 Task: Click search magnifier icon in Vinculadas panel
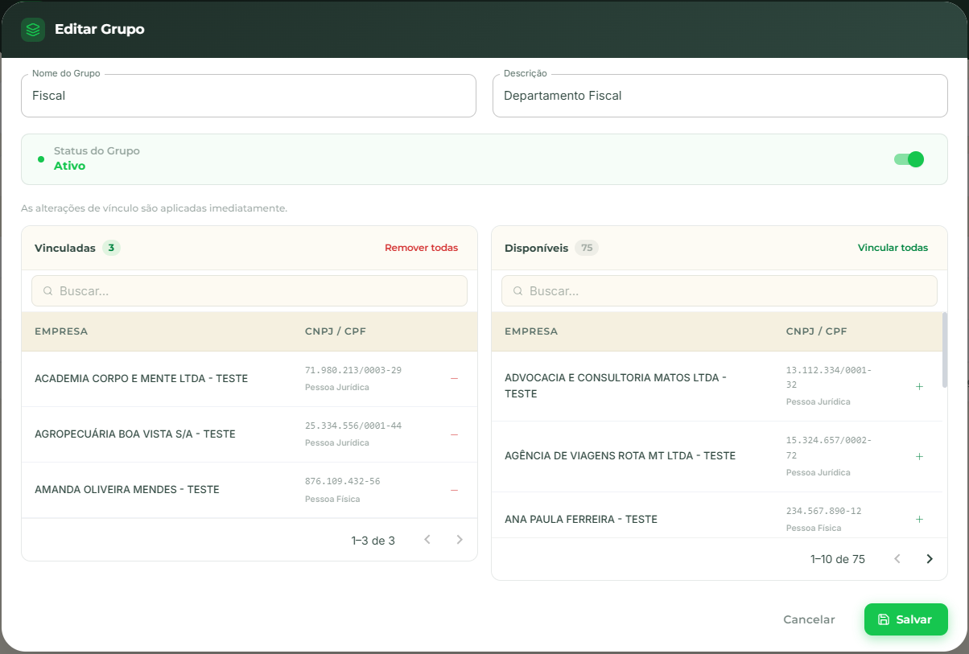point(48,291)
